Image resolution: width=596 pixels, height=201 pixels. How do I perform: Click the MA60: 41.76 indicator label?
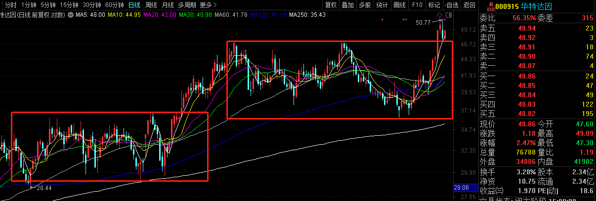point(231,15)
